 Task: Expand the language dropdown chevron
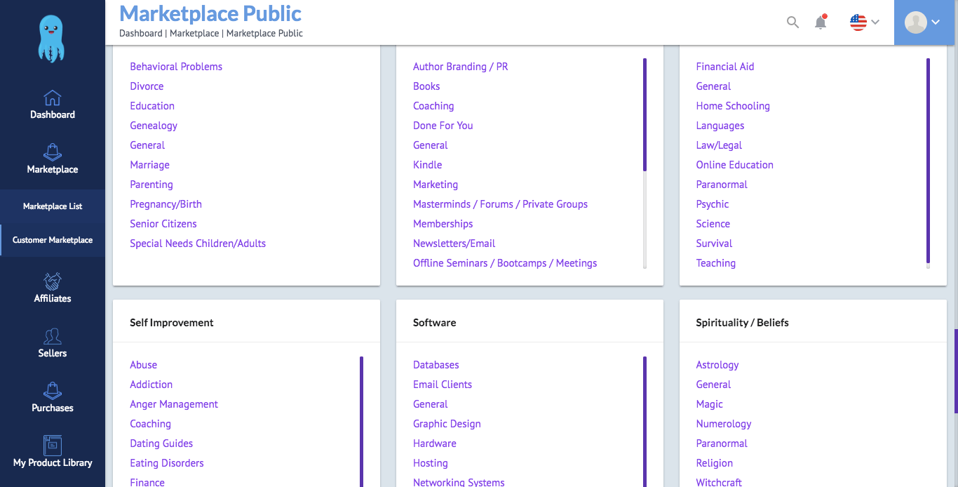pyautogui.click(x=875, y=22)
